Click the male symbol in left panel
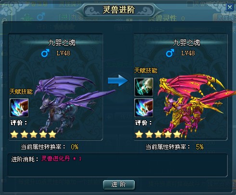The width and height of the screenshot is (236, 195). pyautogui.click(x=45, y=53)
